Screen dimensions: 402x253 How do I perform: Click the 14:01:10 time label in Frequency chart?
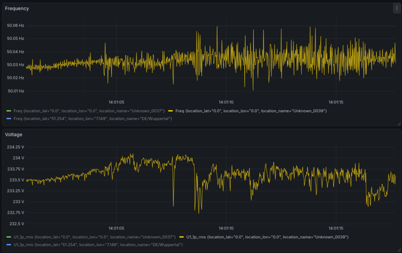tap(226, 102)
